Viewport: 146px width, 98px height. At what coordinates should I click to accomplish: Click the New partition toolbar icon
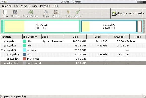click(5, 12)
